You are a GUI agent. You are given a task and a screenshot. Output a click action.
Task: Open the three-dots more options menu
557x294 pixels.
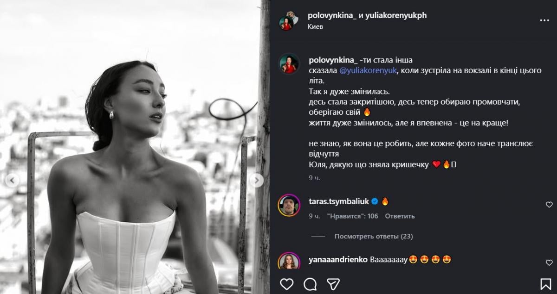[x=544, y=21]
